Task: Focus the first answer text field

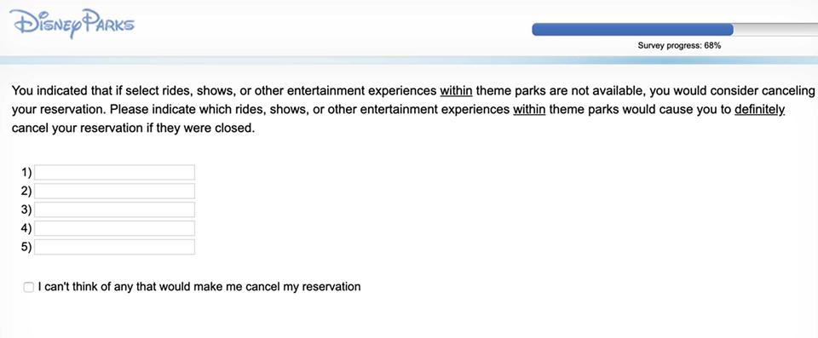Action: click(115, 172)
